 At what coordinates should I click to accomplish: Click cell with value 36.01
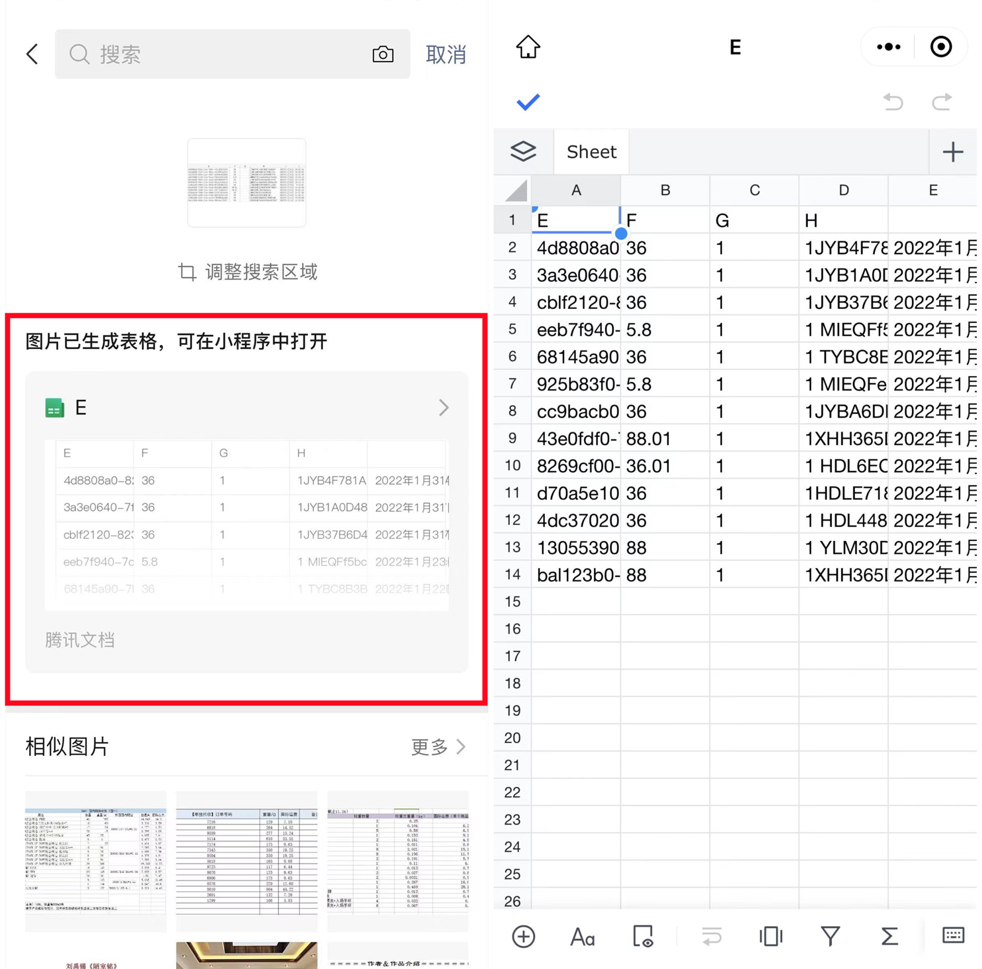click(665, 465)
